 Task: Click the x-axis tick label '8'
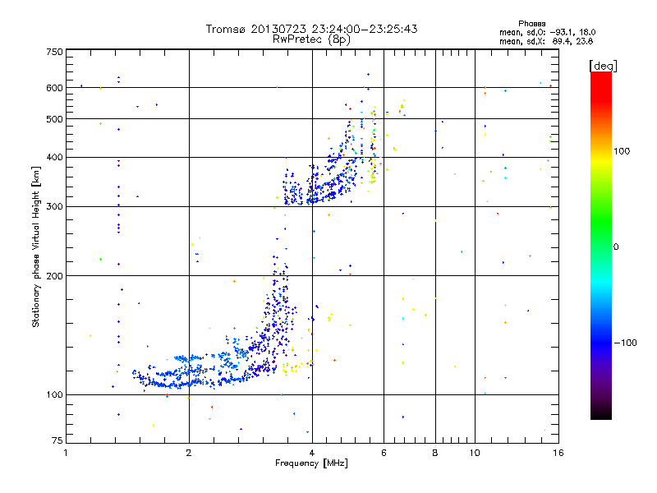(x=435, y=453)
